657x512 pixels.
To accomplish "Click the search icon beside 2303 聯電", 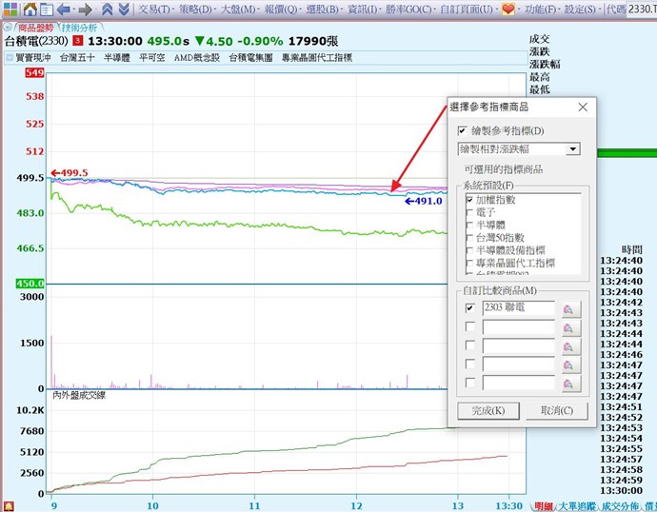I will click(x=568, y=308).
